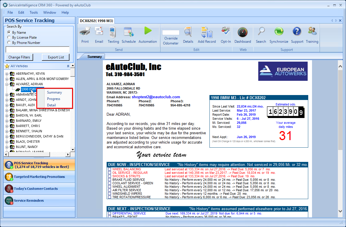The image size is (346, 227).
Task: Check the WHEEL BALANCING service box
Action: (x=110, y=169)
